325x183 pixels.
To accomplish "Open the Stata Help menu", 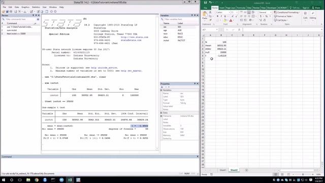I will tap(61, 7).
